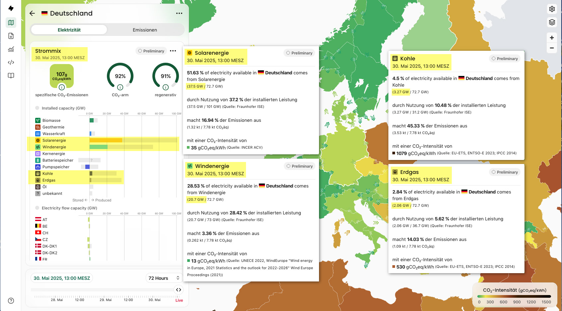Screen dimensions: 562x311
Task: Open the API code sidebar icon
Action: (11, 62)
